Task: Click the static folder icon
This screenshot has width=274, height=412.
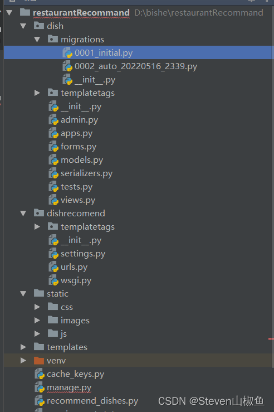Action: (x=39, y=293)
